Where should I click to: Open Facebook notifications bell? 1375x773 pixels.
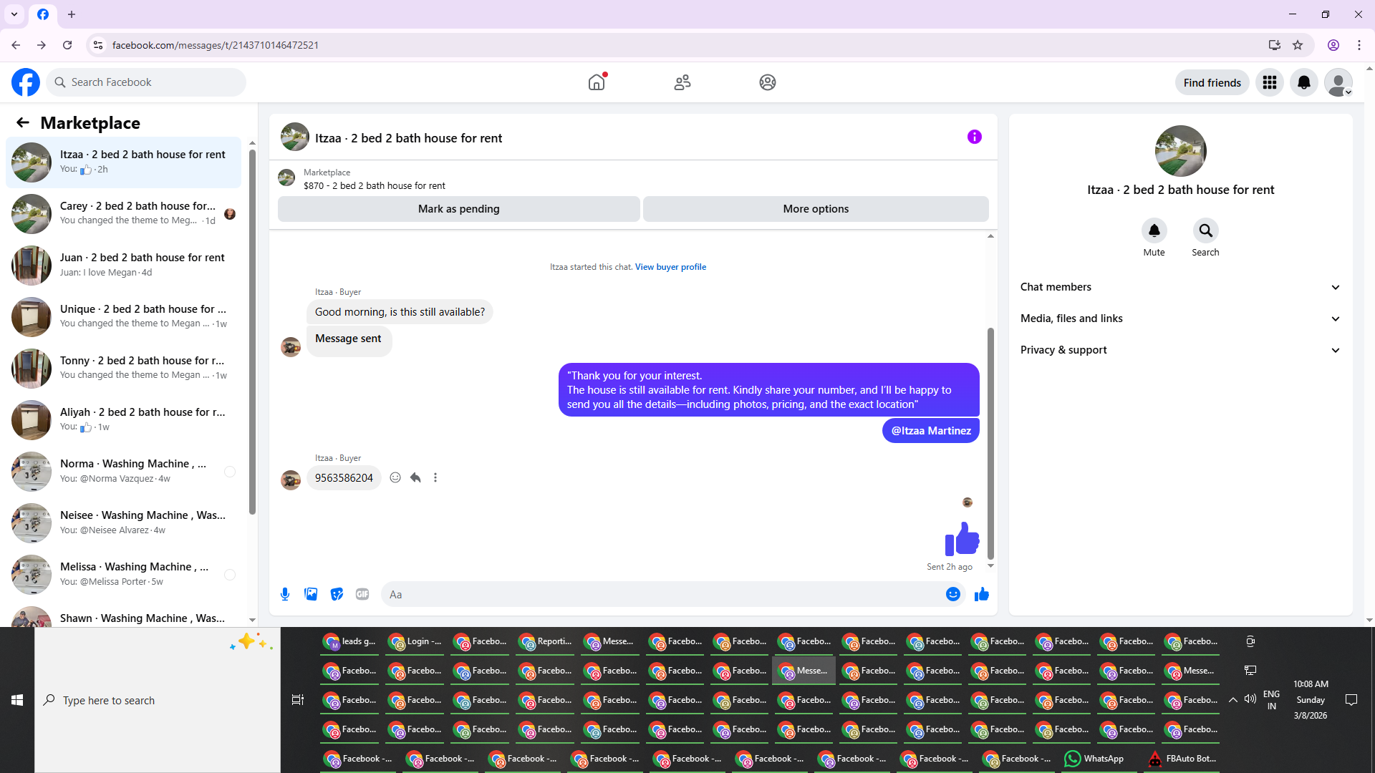[1303, 82]
